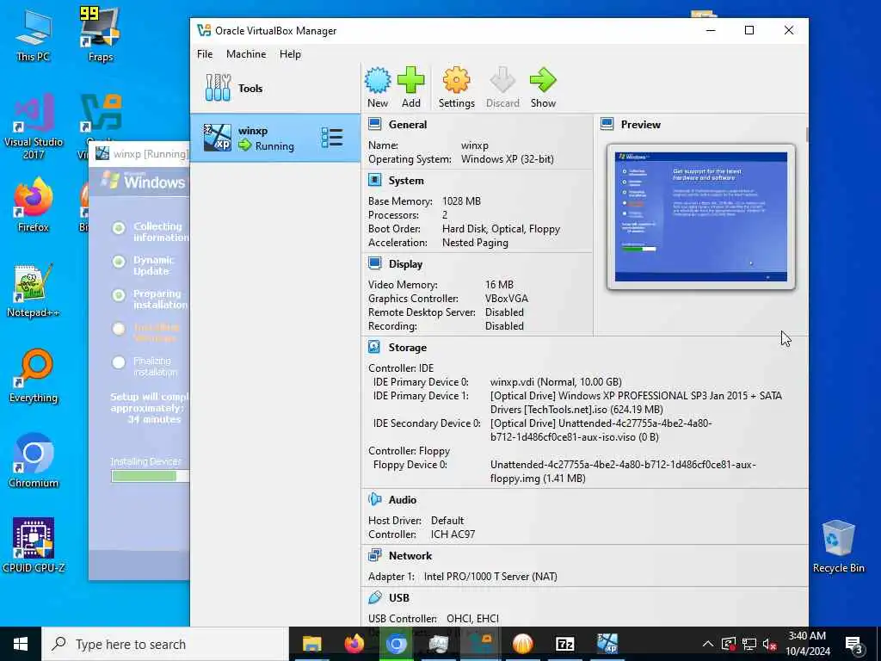
Task: Select the winxp virtual machine entry
Action: 274,139
